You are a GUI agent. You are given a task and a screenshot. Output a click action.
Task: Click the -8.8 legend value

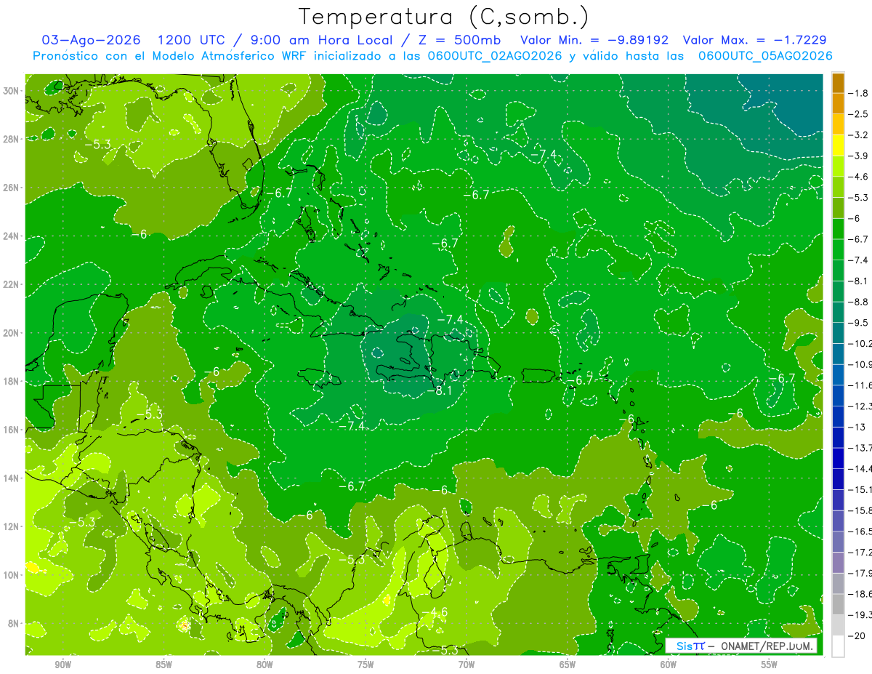(x=859, y=302)
